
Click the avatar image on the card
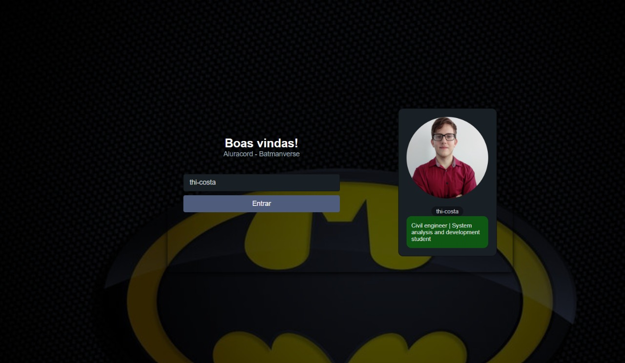point(447,157)
